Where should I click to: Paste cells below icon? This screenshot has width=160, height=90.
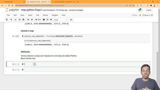point(23,19)
